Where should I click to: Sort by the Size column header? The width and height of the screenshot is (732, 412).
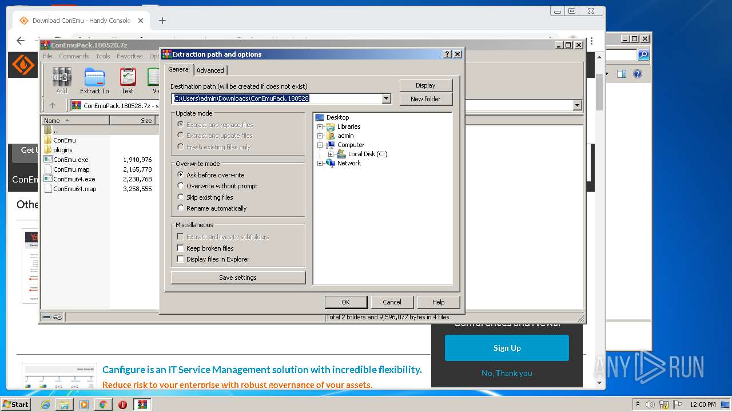click(133, 121)
